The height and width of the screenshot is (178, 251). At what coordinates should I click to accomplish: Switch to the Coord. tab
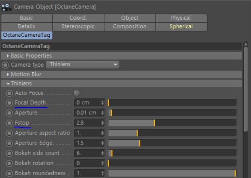[x=78, y=18]
